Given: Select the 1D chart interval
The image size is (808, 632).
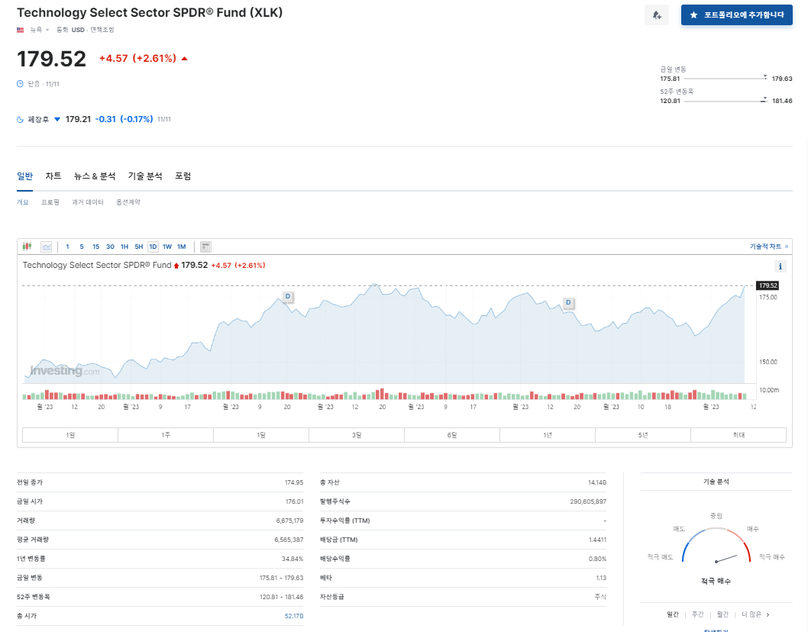Looking at the screenshot, I should [x=153, y=247].
